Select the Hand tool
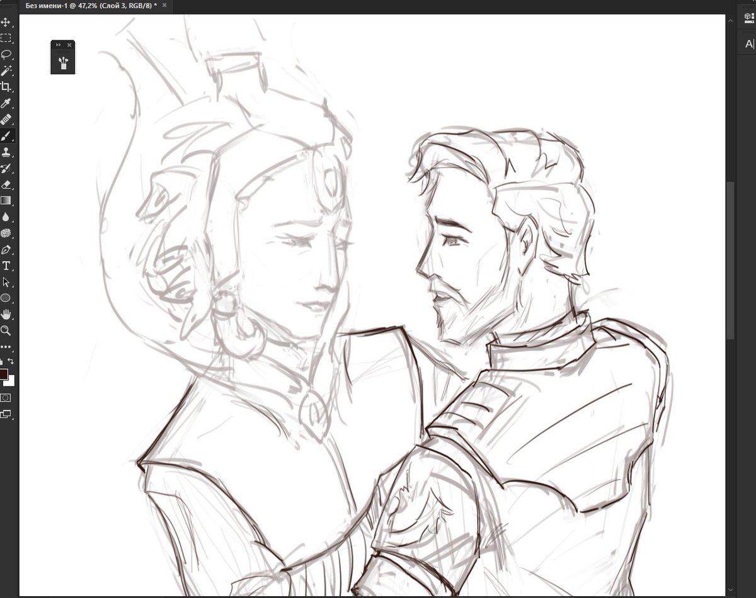The width and height of the screenshot is (756, 598). click(x=6, y=314)
